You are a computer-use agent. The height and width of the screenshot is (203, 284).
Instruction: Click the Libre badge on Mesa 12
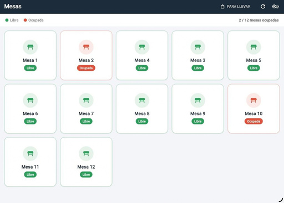86,175
